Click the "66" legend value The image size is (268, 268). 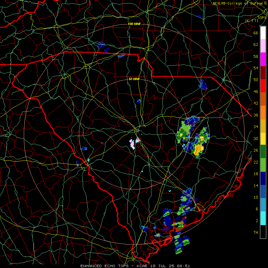(256, 33)
